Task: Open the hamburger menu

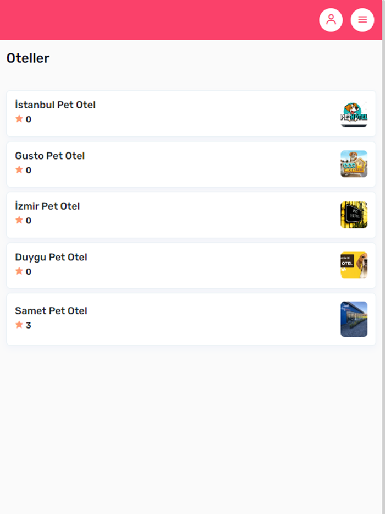Action: point(362,20)
